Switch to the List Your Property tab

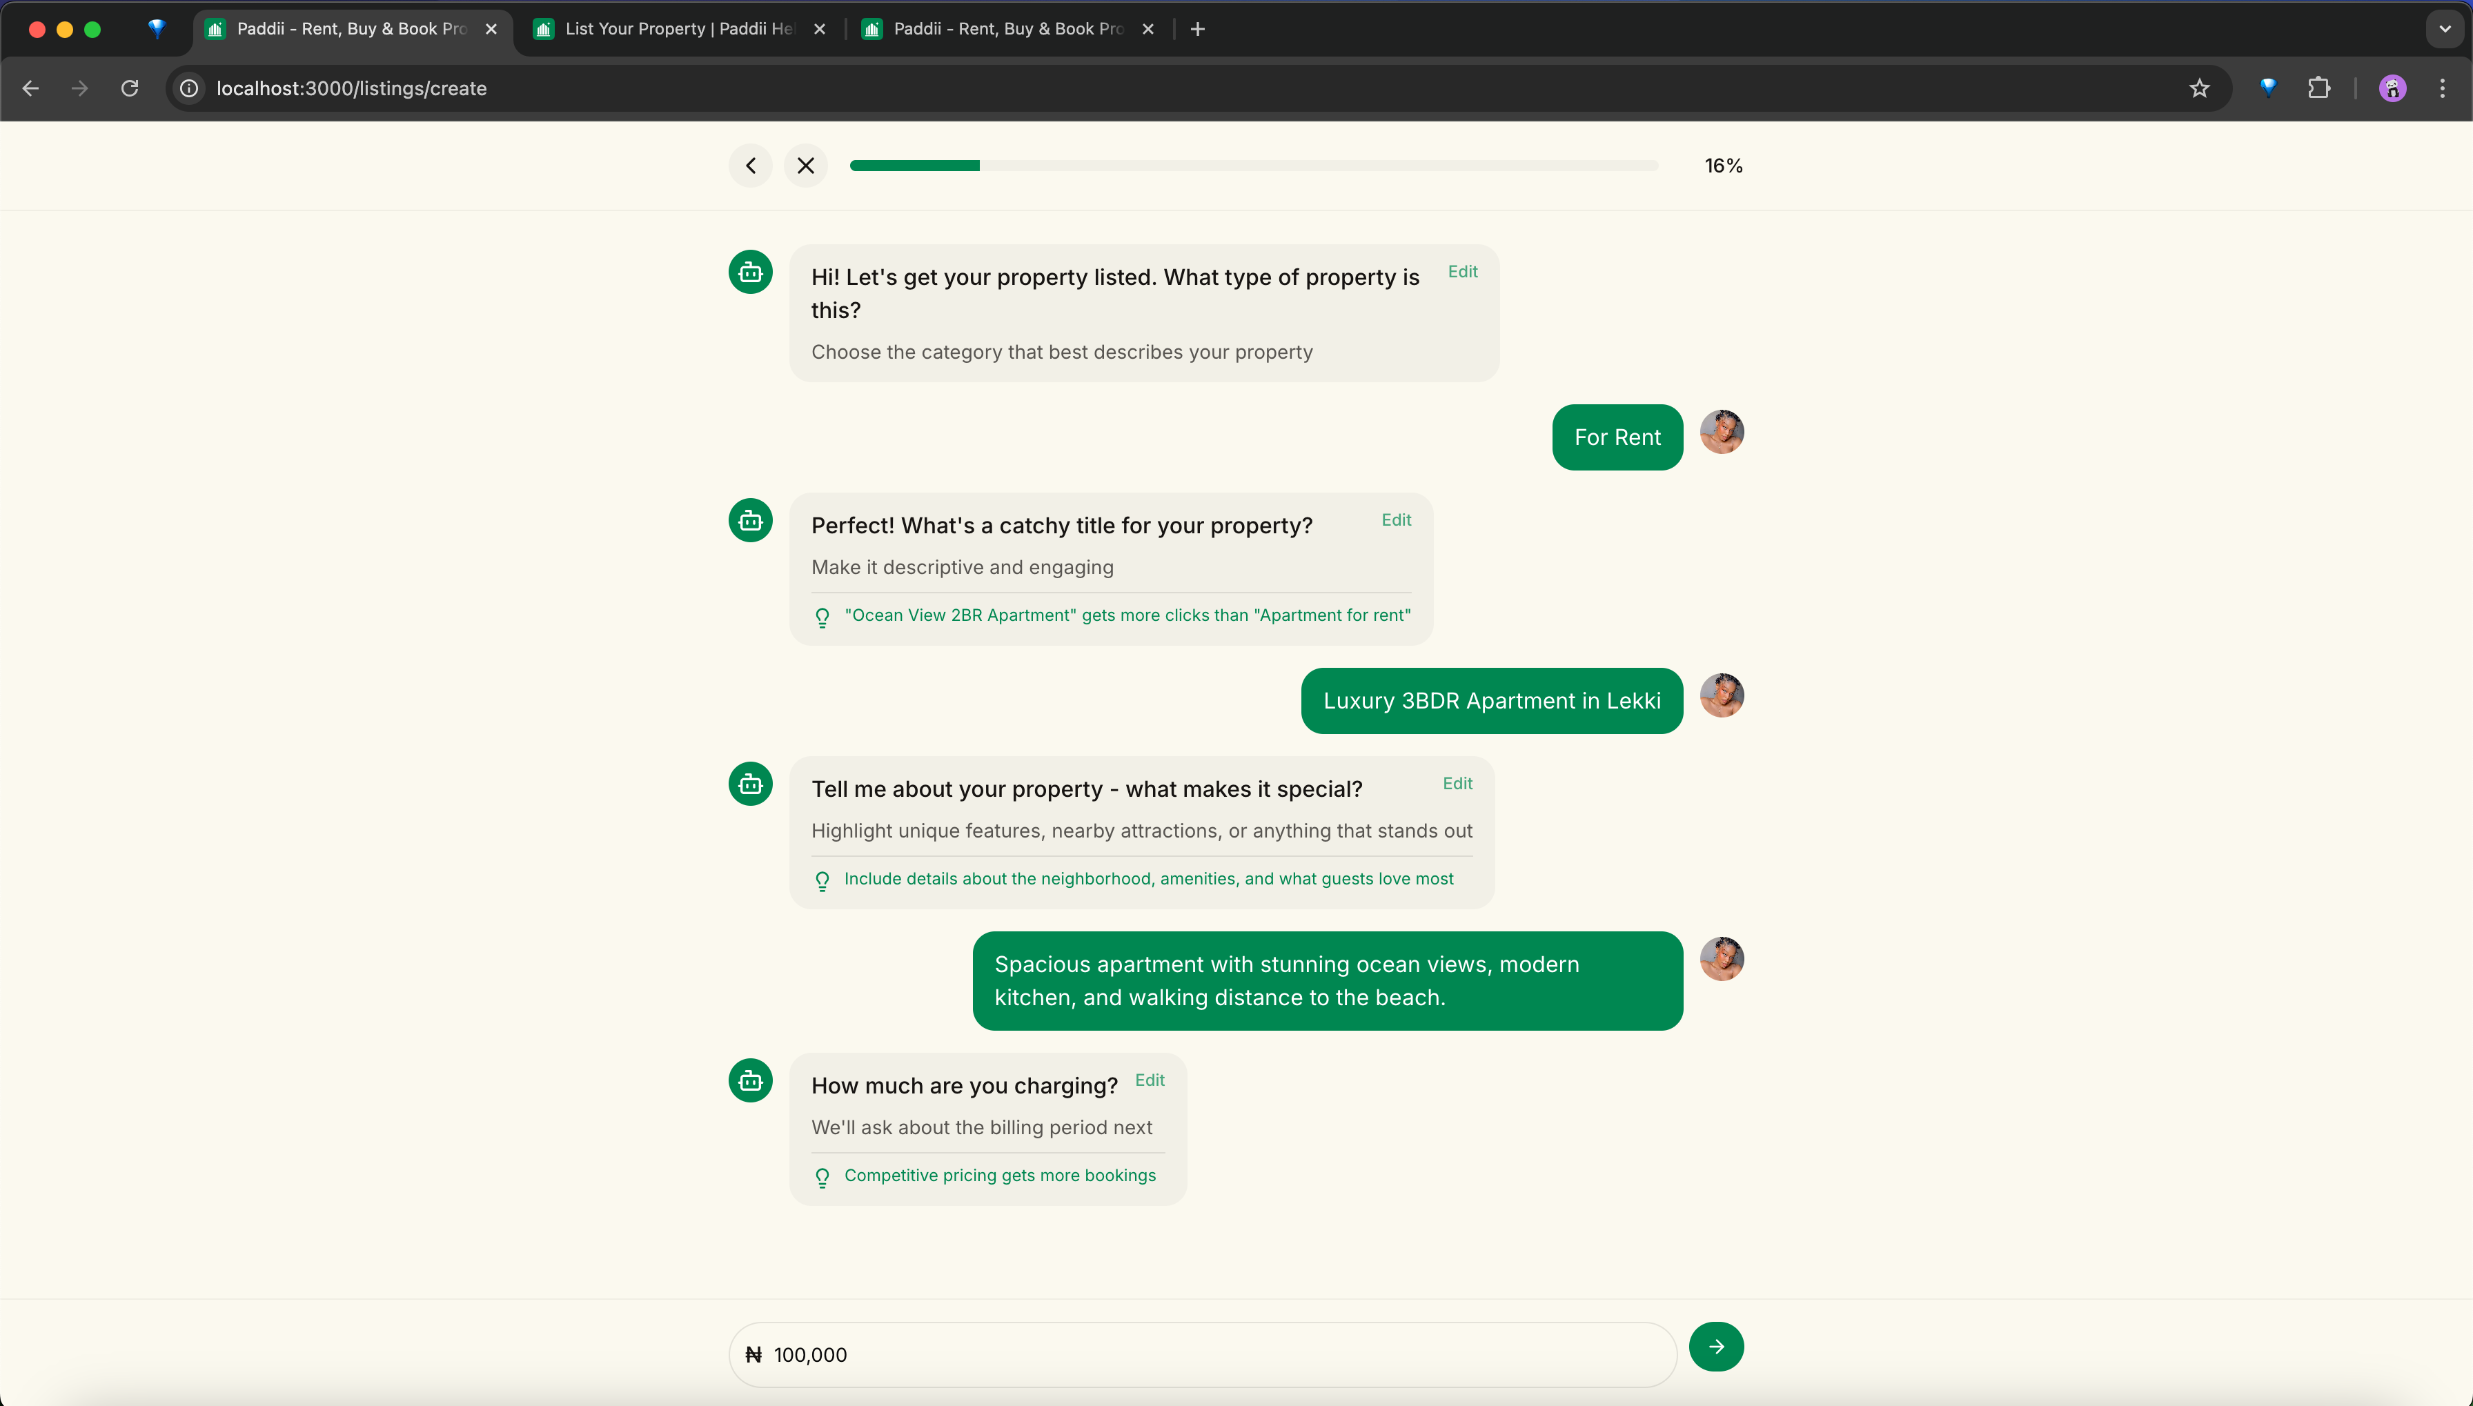[679, 29]
